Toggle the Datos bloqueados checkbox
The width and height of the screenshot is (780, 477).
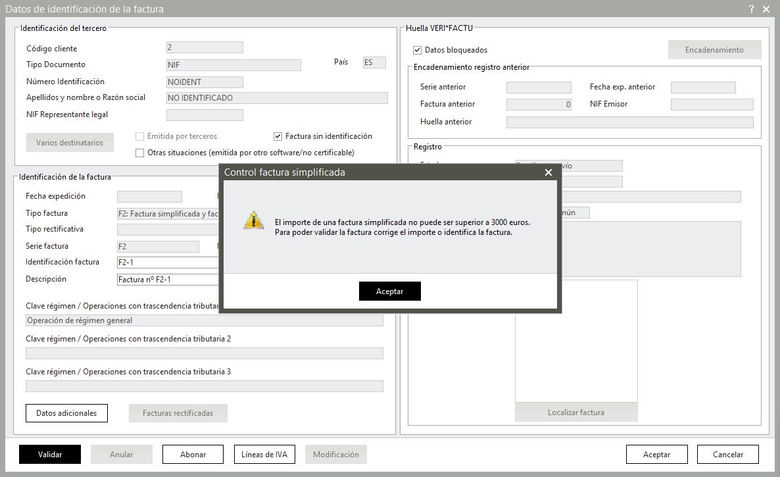click(x=417, y=50)
